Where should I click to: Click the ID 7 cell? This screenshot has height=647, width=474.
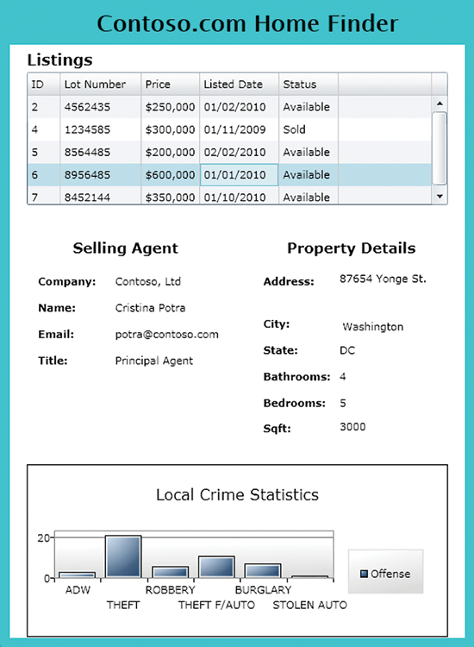(x=44, y=196)
